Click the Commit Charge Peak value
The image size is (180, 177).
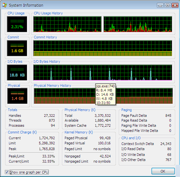[x=47, y=149]
